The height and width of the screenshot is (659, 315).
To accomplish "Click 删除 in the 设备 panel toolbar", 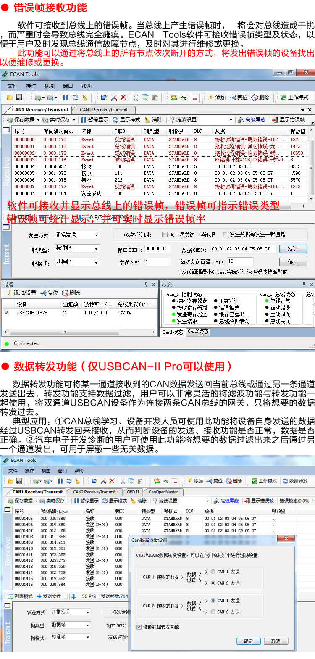I will [71, 293].
